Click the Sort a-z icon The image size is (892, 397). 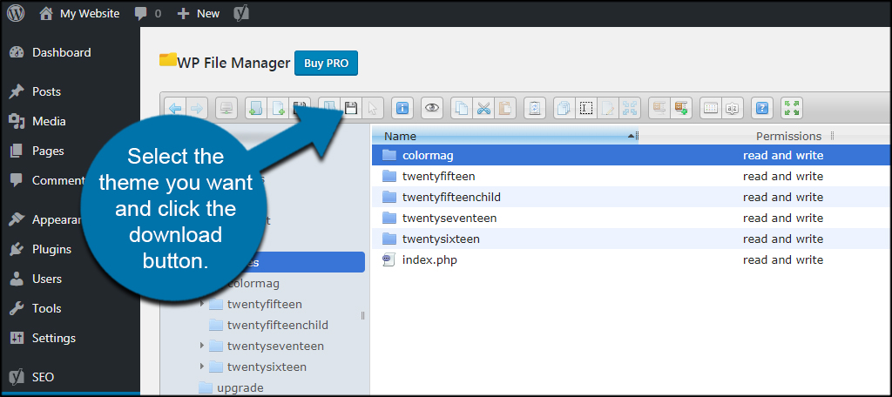coord(732,107)
